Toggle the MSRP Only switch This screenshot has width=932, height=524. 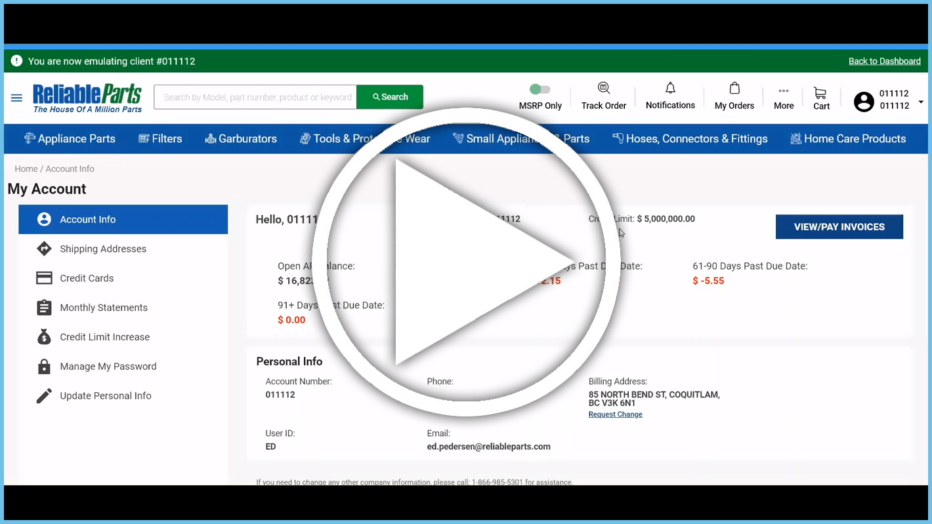(540, 89)
